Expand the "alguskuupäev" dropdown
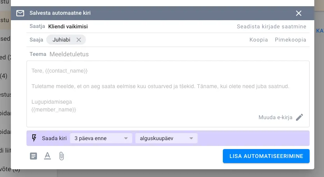 coord(166,138)
